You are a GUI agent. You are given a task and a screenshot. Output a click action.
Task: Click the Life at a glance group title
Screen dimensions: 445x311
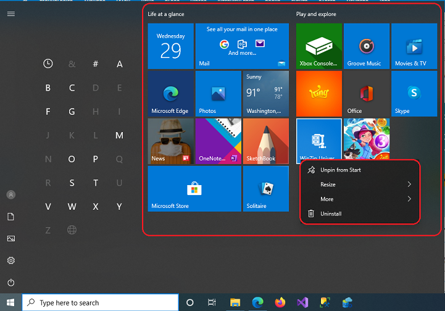pyautogui.click(x=166, y=14)
